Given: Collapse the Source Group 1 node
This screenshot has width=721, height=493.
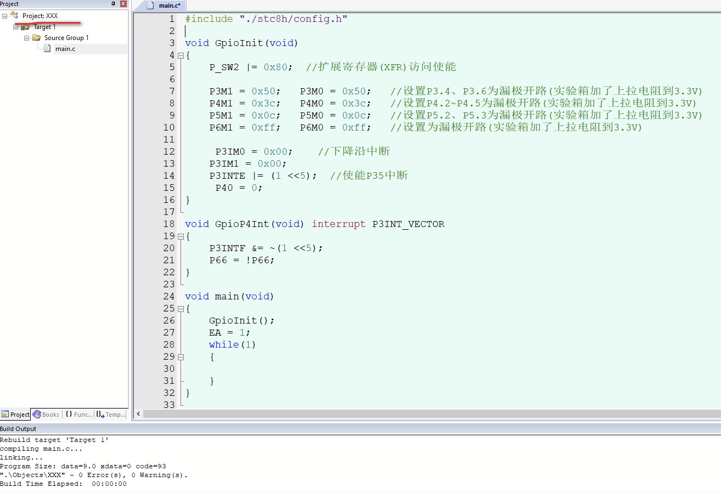Looking at the screenshot, I should [26, 38].
